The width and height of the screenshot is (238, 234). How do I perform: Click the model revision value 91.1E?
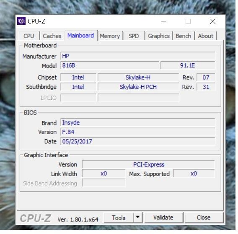tap(188, 65)
